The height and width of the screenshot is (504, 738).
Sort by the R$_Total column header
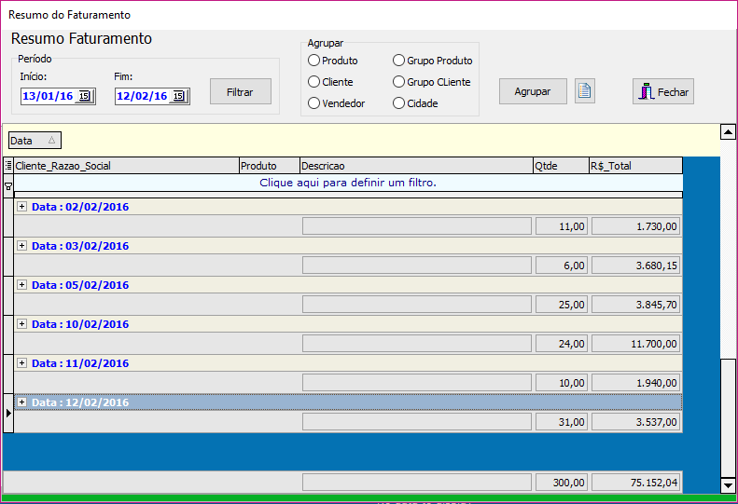click(634, 166)
